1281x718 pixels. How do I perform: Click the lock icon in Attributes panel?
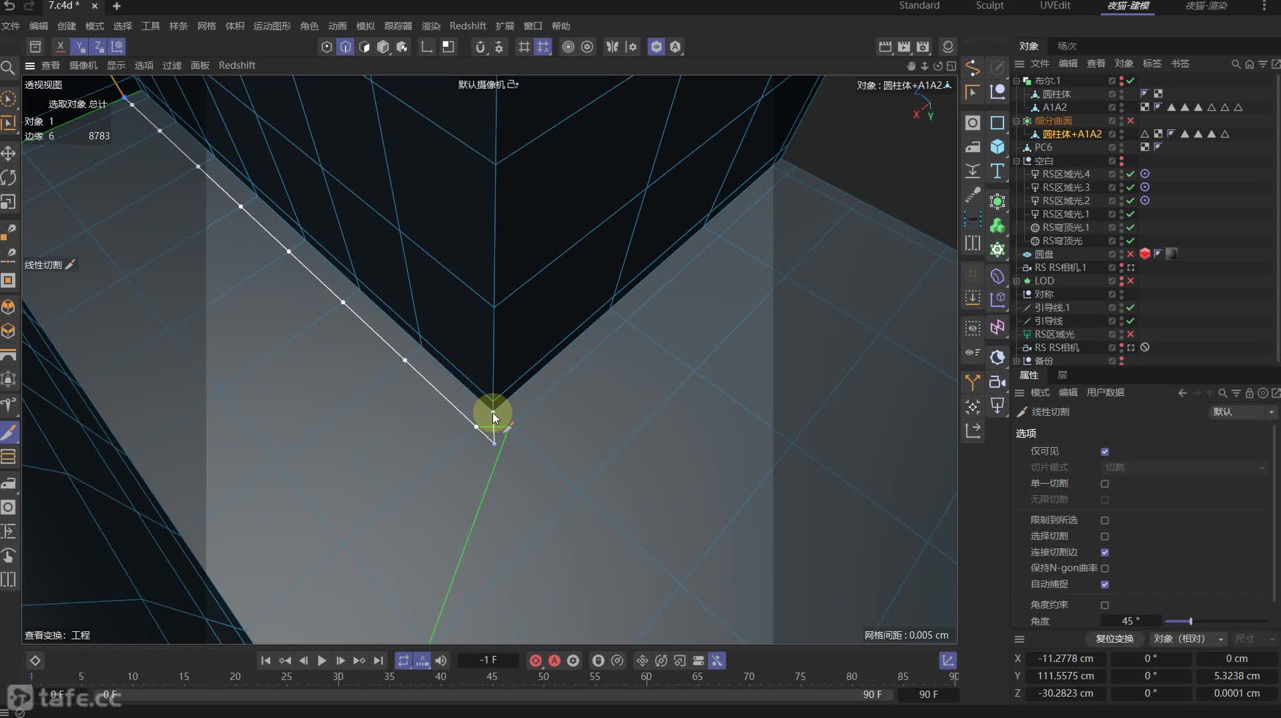tap(1250, 393)
